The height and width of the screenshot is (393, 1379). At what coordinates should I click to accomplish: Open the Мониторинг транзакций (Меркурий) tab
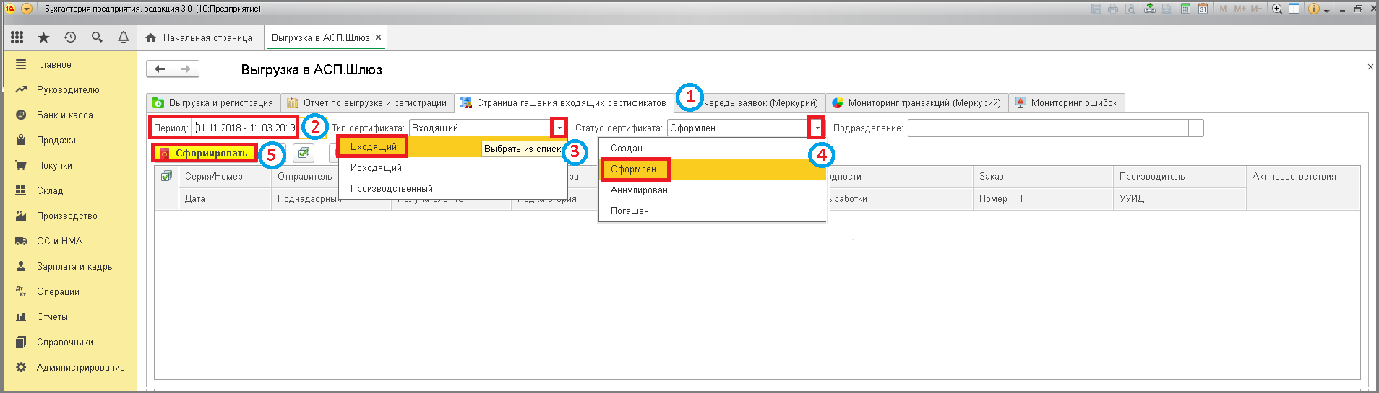tap(917, 103)
